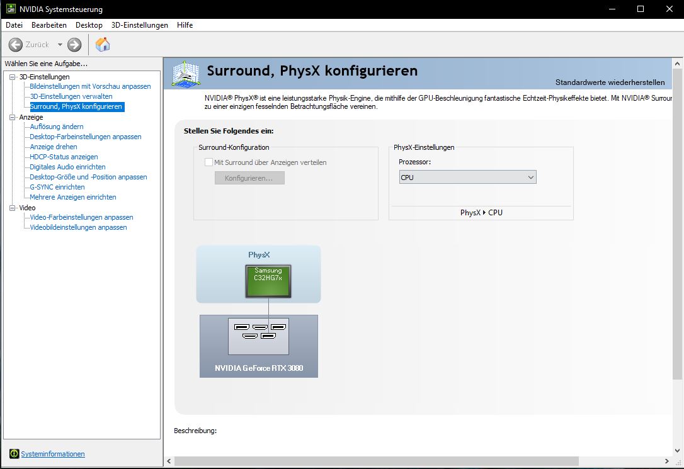Select the Anzeige category label
The width and height of the screenshot is (684, 469).
(31, 117)
